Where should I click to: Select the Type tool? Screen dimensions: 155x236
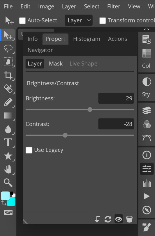coord(8,142)
